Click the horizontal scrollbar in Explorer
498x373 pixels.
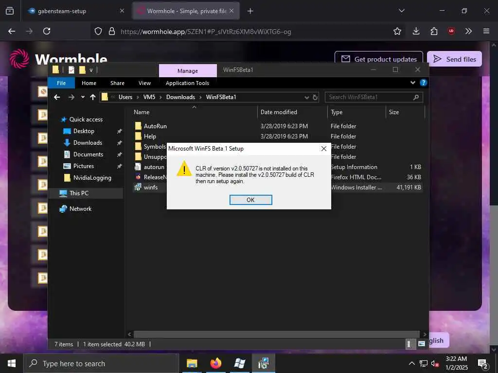[x=276, y=334]
